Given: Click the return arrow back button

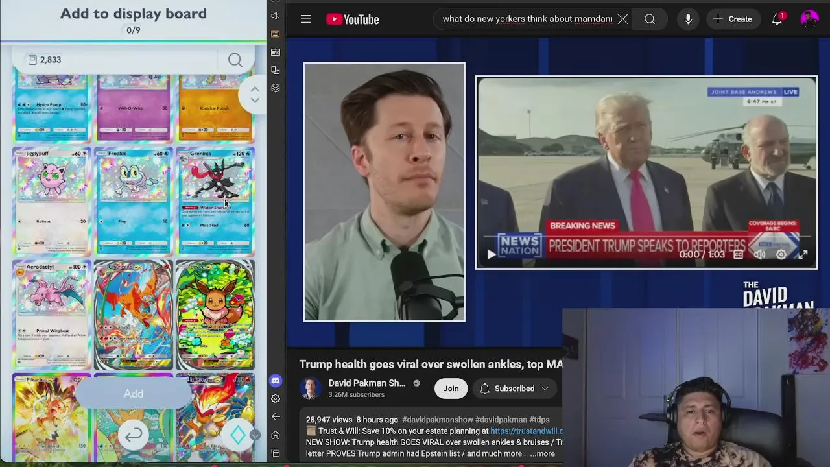Looking at the screenshot, I should pyautogui.click(x=134, y=435).
